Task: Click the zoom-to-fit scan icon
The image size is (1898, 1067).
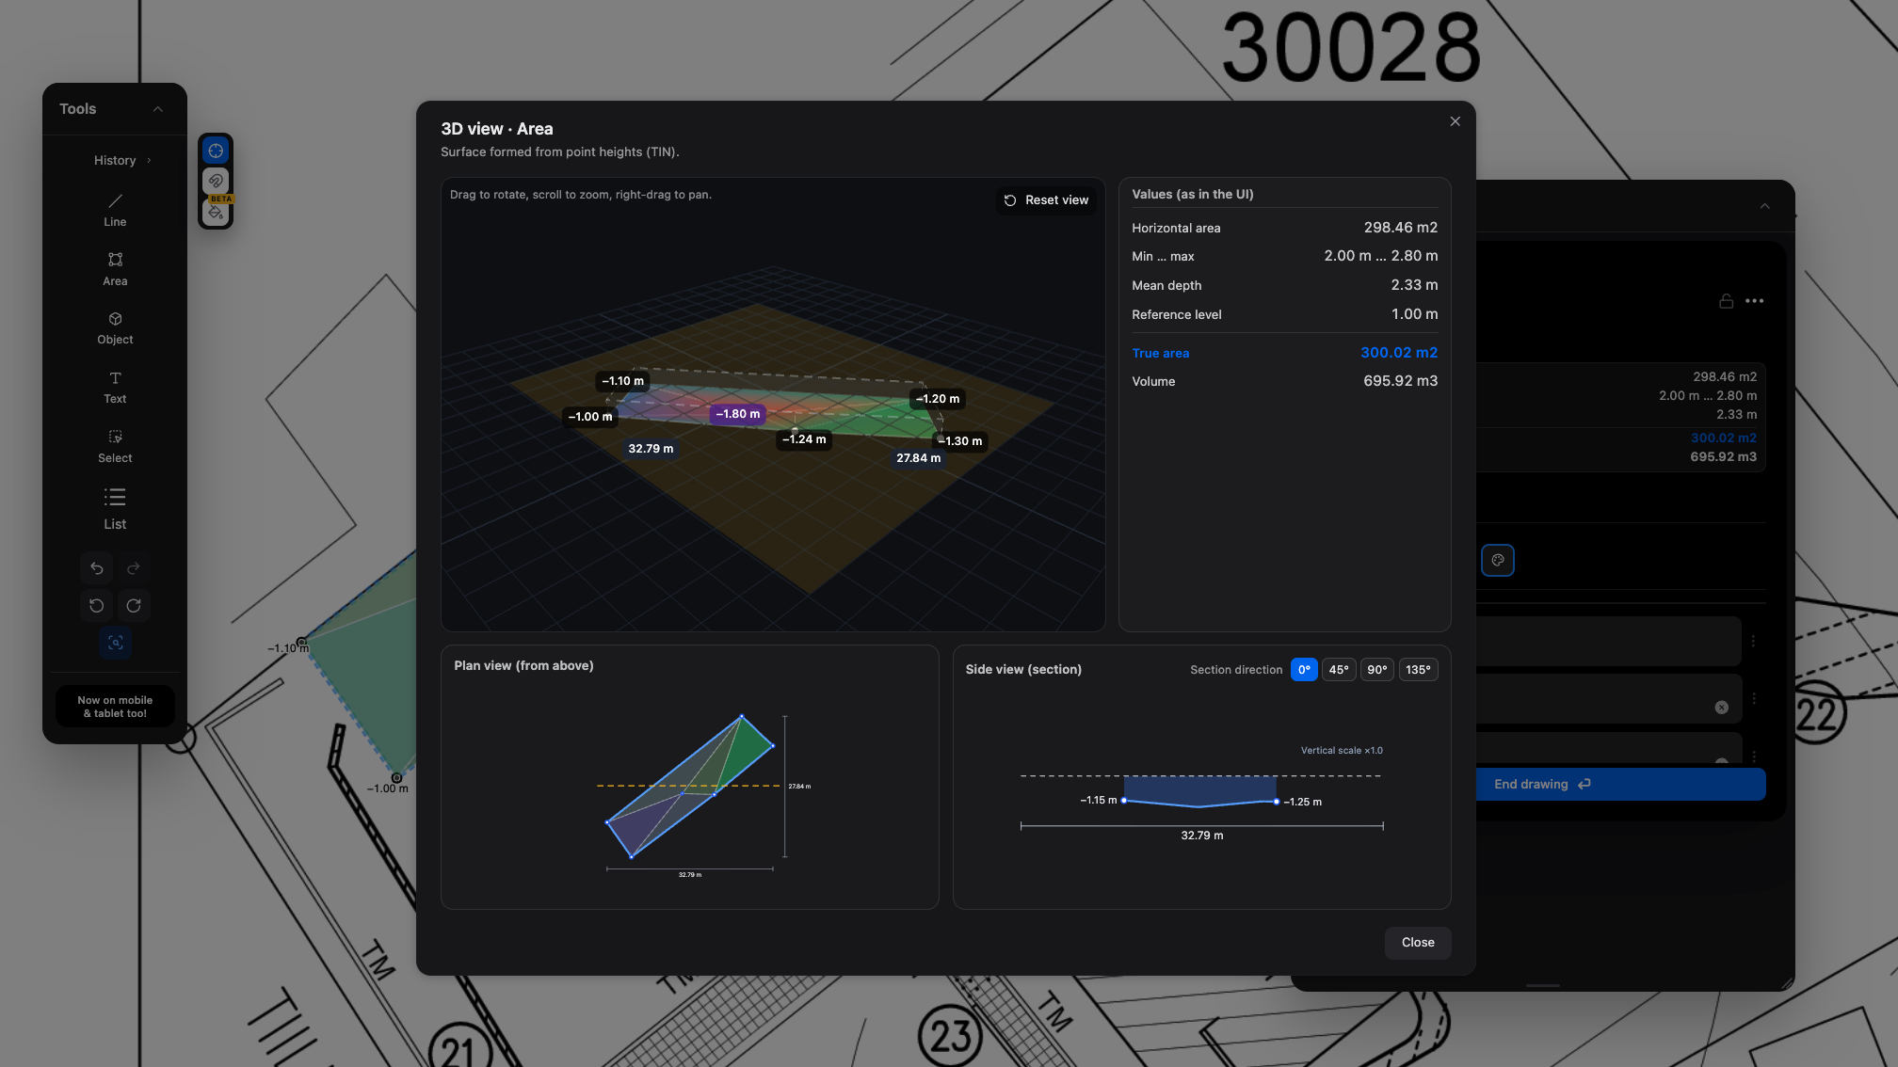Action: pos(115,643)
